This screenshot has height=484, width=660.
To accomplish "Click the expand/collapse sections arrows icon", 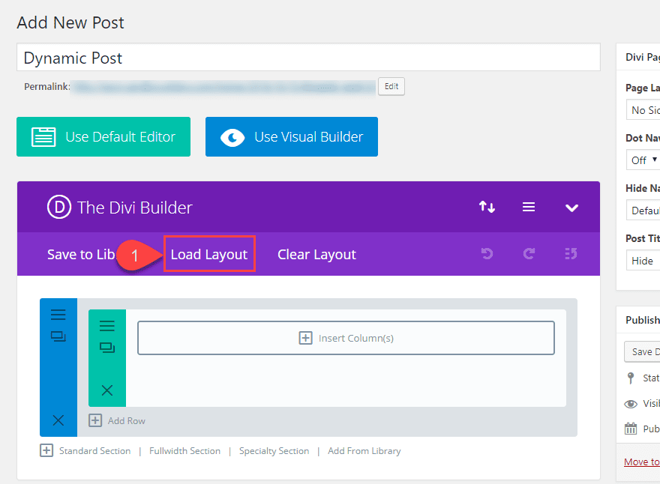I will pos(487,207).
